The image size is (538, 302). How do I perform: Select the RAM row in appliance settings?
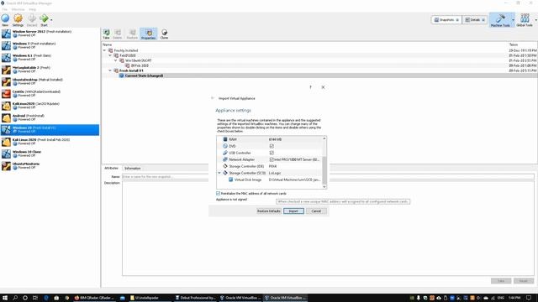[x=269, y=139]
